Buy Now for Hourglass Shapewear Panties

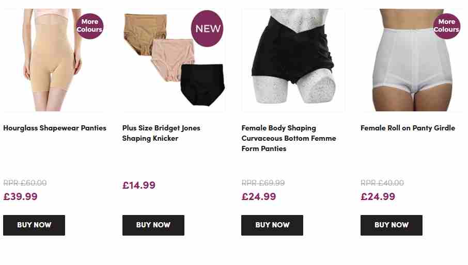coord(34,225)
